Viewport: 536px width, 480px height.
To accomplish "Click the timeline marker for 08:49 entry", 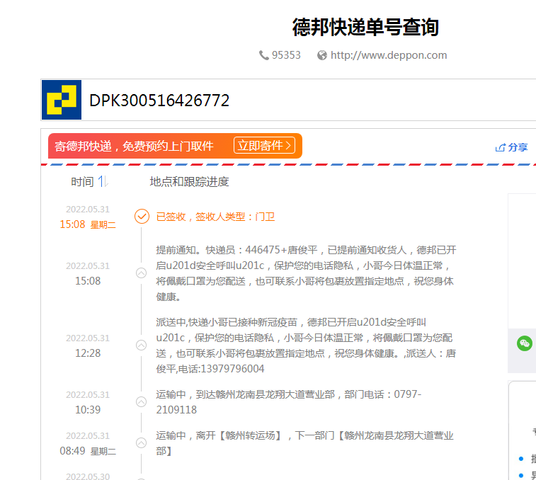I will click(x=141, y=443).
